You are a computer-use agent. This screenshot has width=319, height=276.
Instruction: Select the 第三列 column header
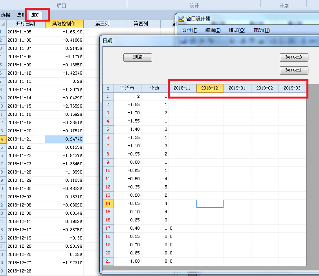coord(103,24)
